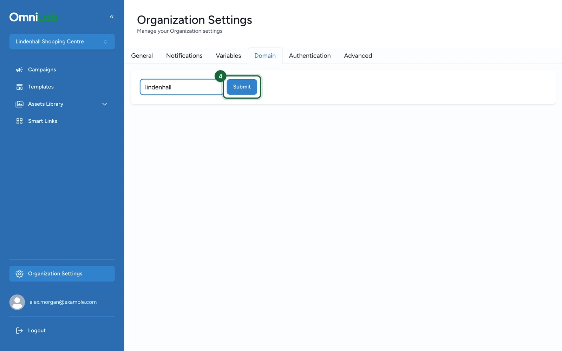562x351 pixels.
Task: Submit the domain name
Action: pyautogui.click(x=242, y=87)
